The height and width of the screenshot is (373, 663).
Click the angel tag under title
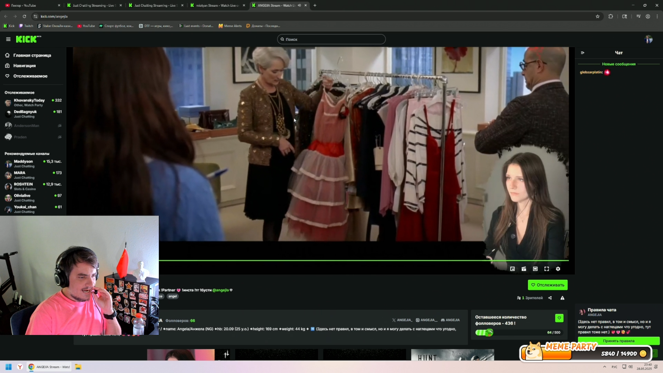172,296
